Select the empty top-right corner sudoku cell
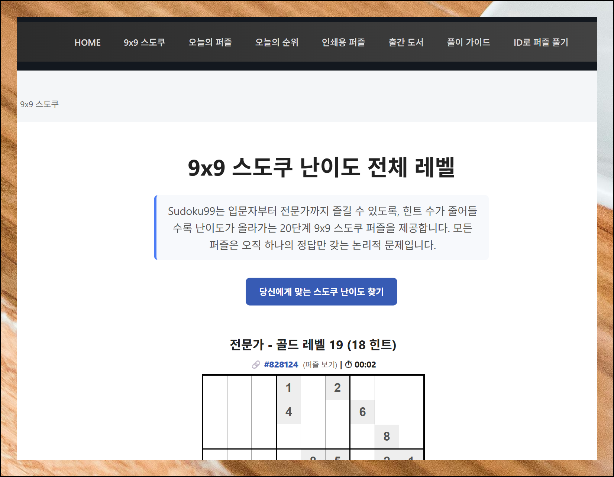The width and height of the screenshot is (614, 477). point(411,388)
